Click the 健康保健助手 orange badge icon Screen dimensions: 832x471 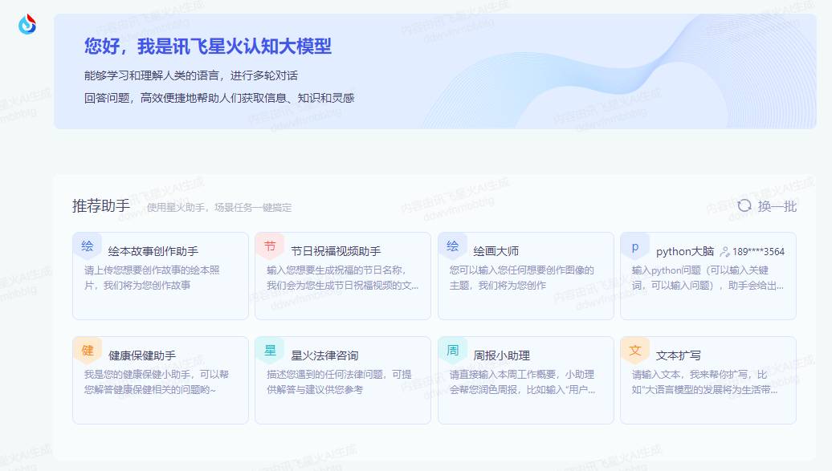87,351
